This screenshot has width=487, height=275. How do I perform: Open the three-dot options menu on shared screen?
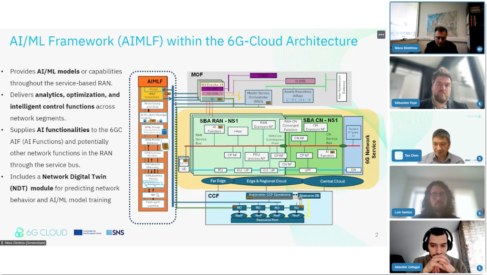(x=381, y=34)
